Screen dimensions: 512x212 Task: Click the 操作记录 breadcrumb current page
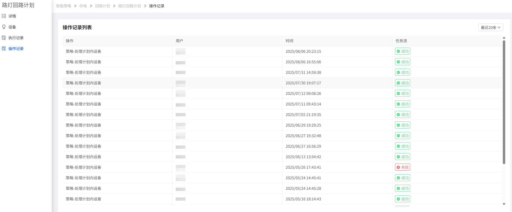coord(157,6)
